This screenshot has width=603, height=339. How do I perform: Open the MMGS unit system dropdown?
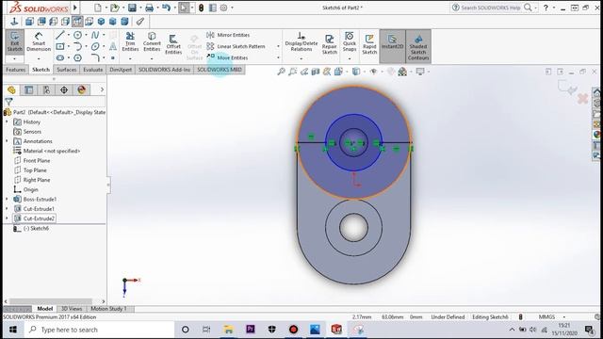click(564, 317)
